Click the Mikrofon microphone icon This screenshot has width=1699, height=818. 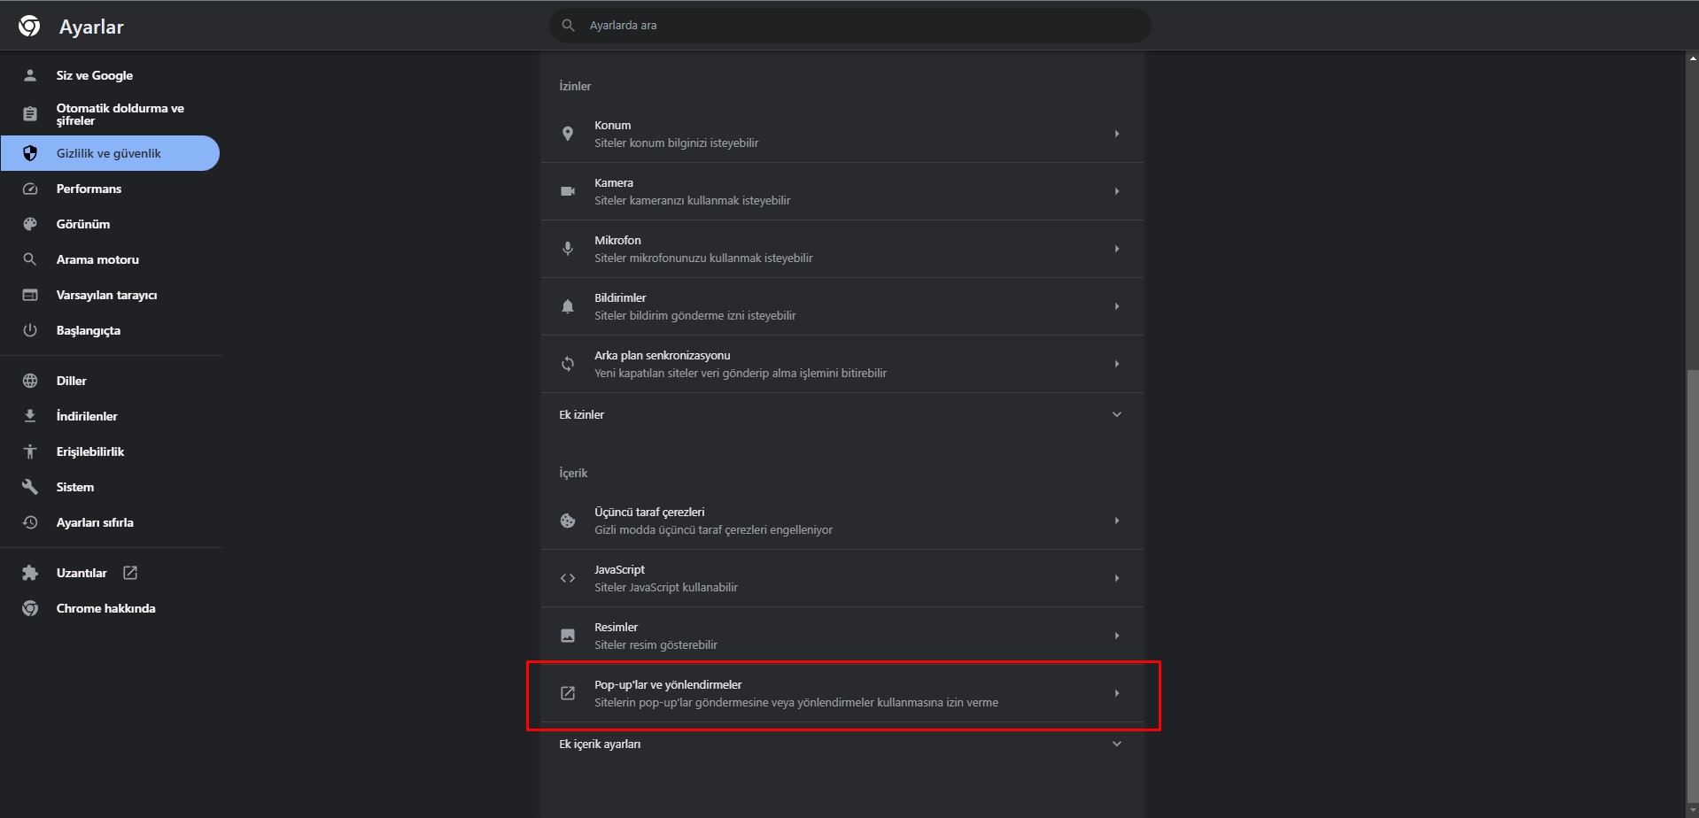coord(568,249)
